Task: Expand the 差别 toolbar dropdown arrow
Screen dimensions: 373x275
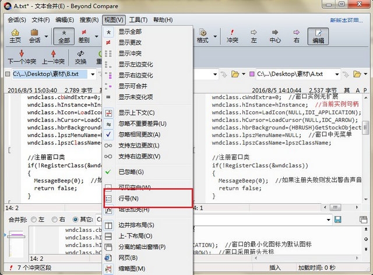Action: [96, 36]
